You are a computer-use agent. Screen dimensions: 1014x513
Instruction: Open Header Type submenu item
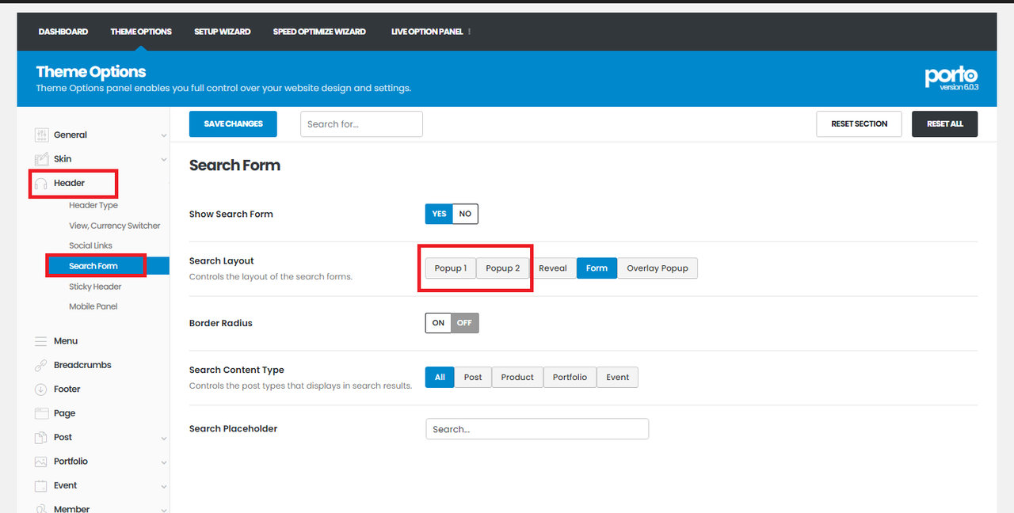[x=93, y=206]
